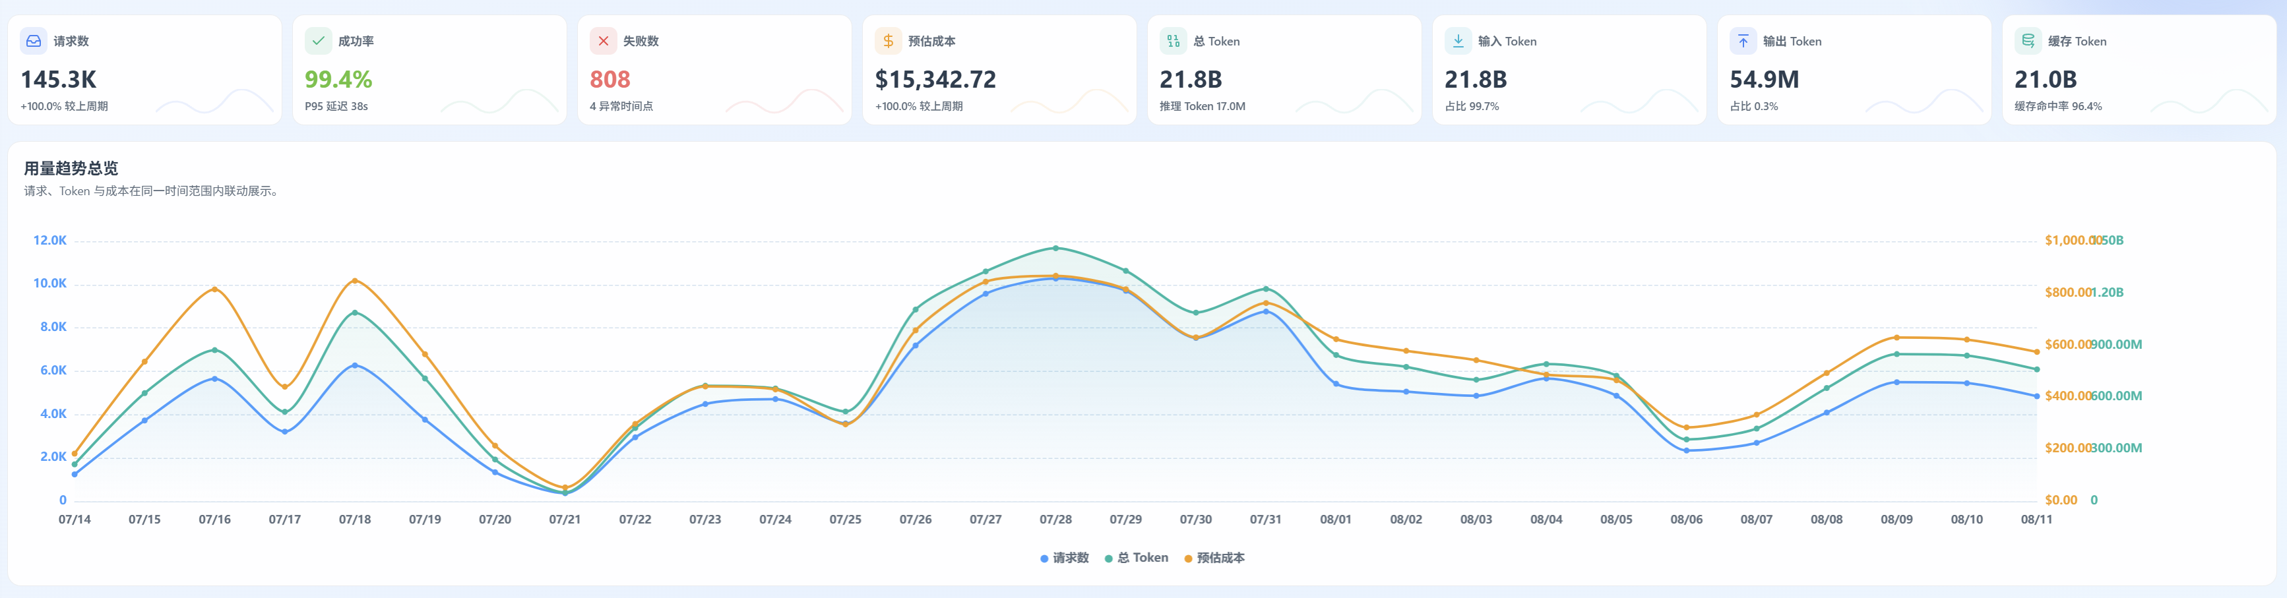Click the 300.00M label on the token axis
The image size is (2287, 598).
coord(2117,448)
